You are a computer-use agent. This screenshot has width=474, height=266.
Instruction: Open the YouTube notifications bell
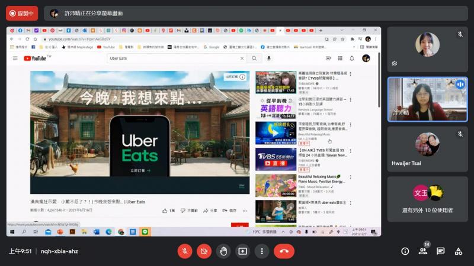point(352,58)
